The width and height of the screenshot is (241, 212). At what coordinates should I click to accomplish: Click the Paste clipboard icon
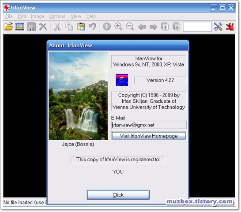81,26
